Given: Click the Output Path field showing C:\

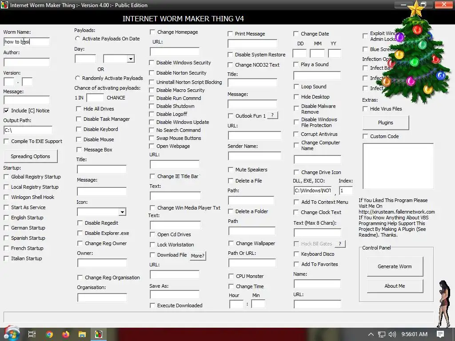Looking at the screenshot, I should [x=28, y=130].
